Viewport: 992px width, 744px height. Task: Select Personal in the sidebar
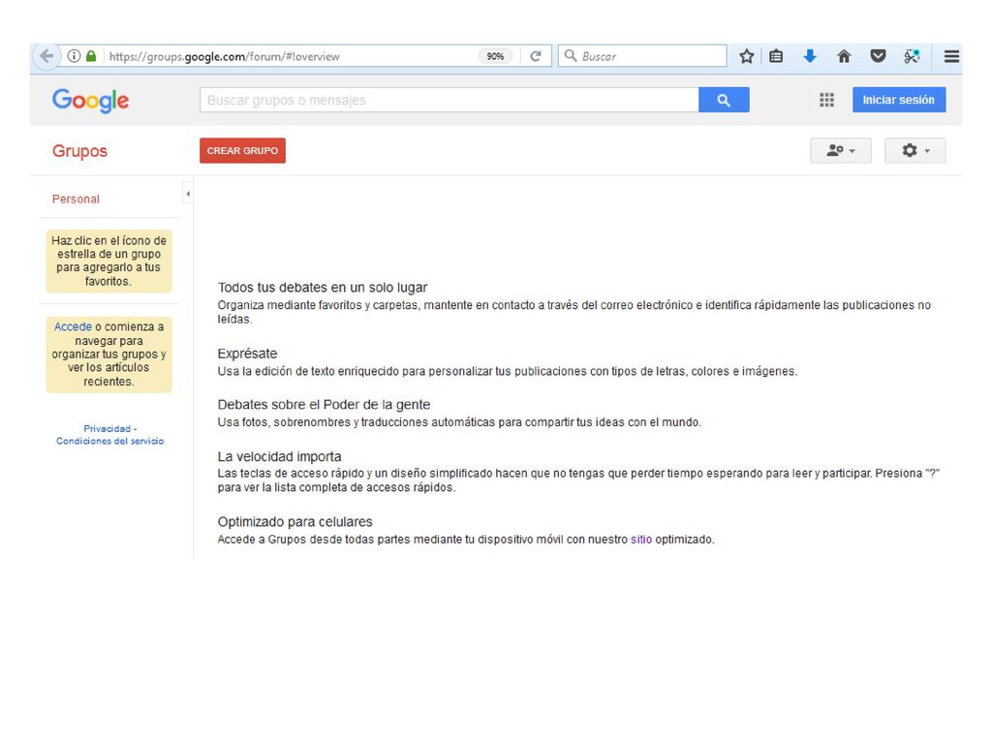pyautogui.click(x=76, y=200)
